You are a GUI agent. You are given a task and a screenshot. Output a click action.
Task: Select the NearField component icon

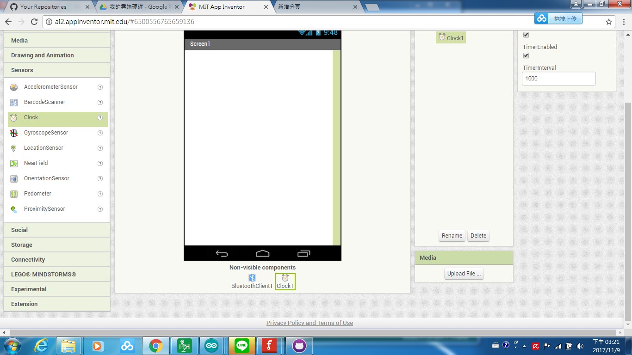(14, 163)
